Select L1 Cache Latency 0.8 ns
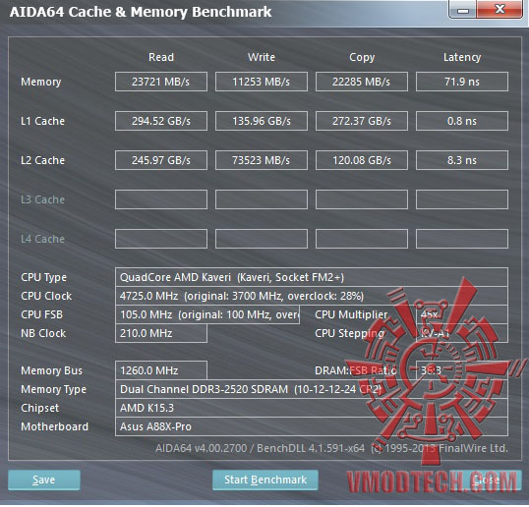Screen dimensions: 529x507 click(x=462, y=121)
